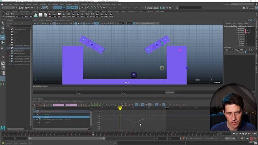
Task: Click go to end of playback range button
Action: [x=255, y=133]
